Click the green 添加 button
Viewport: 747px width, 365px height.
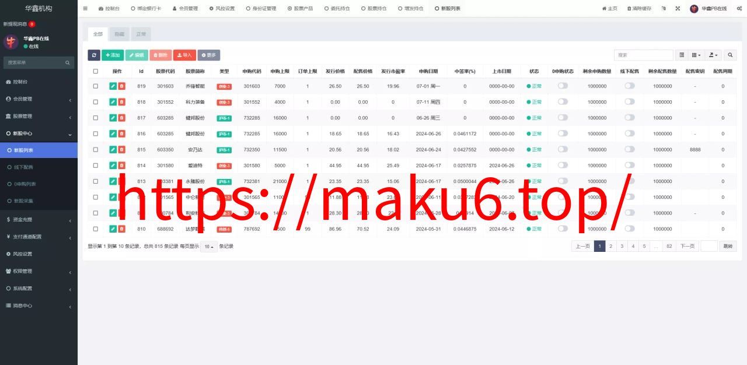(113, 55)
